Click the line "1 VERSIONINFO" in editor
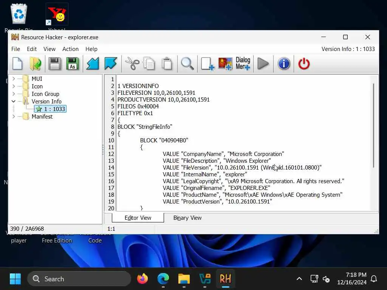 pos(138,86)
